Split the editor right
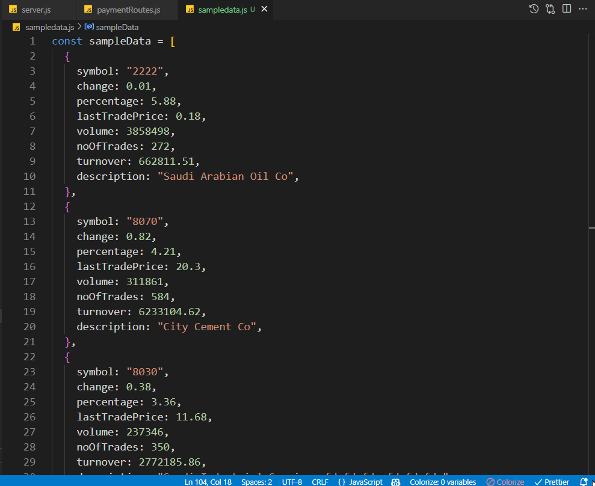Viewport: 595px width, 486px height. (x=567, y=9)
